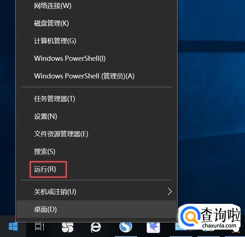This screenshot has height=237, width=245.
Task: Launch Windows PowerShell (管理员)(A)
Action: (97, 76)
